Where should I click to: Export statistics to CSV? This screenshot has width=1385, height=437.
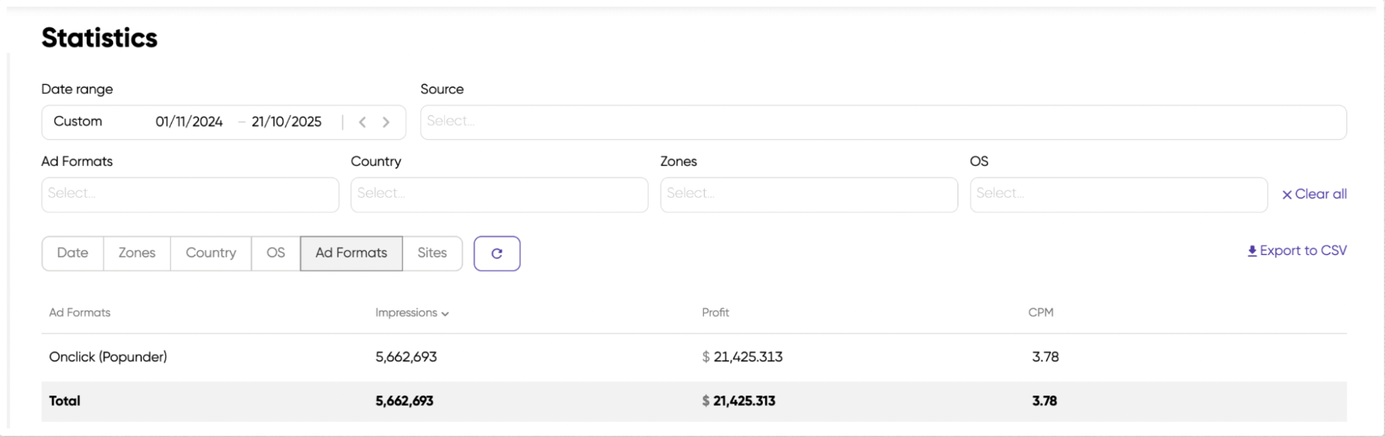pyautogui.click(x=1296, y=251)
